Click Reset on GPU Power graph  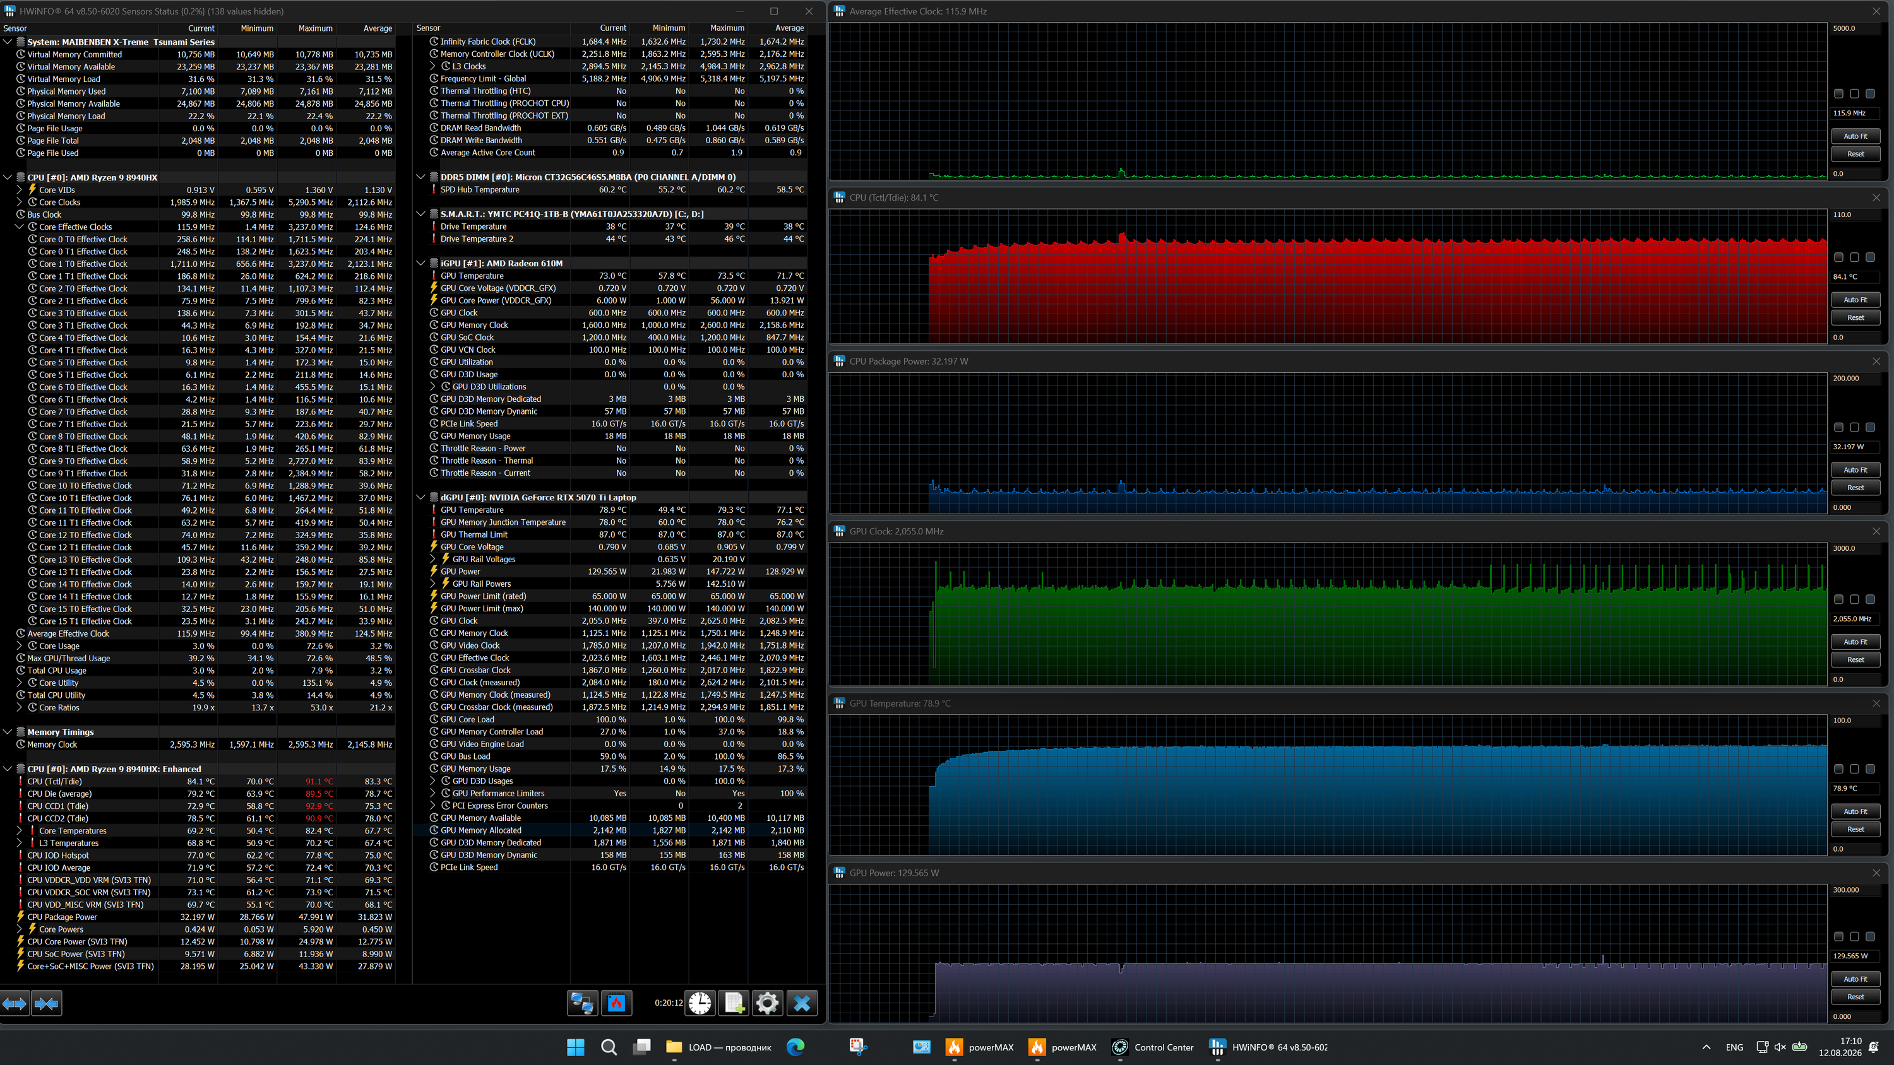[1855, 997]
